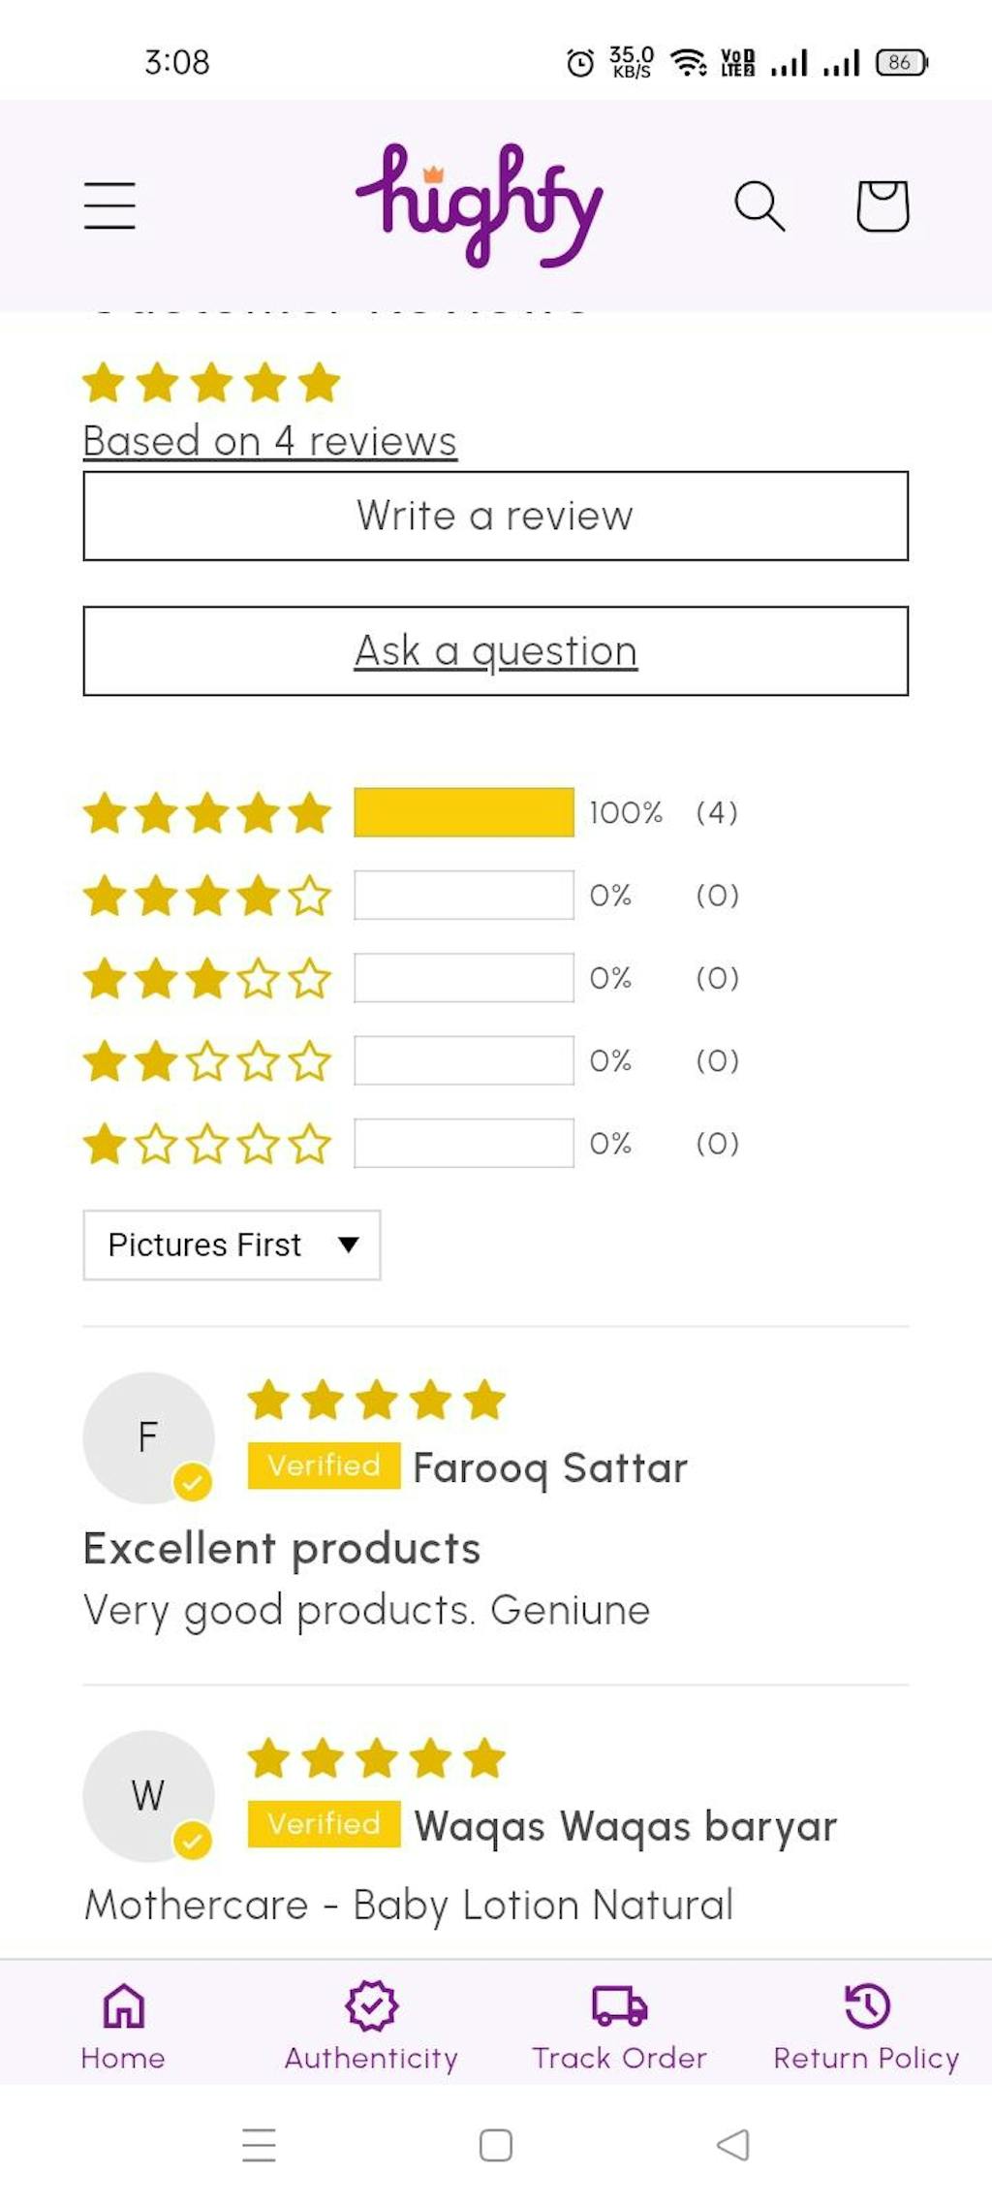Open the hamburger navigation menu
Screen dimensions: 992x2206
[x=109, y=205]
